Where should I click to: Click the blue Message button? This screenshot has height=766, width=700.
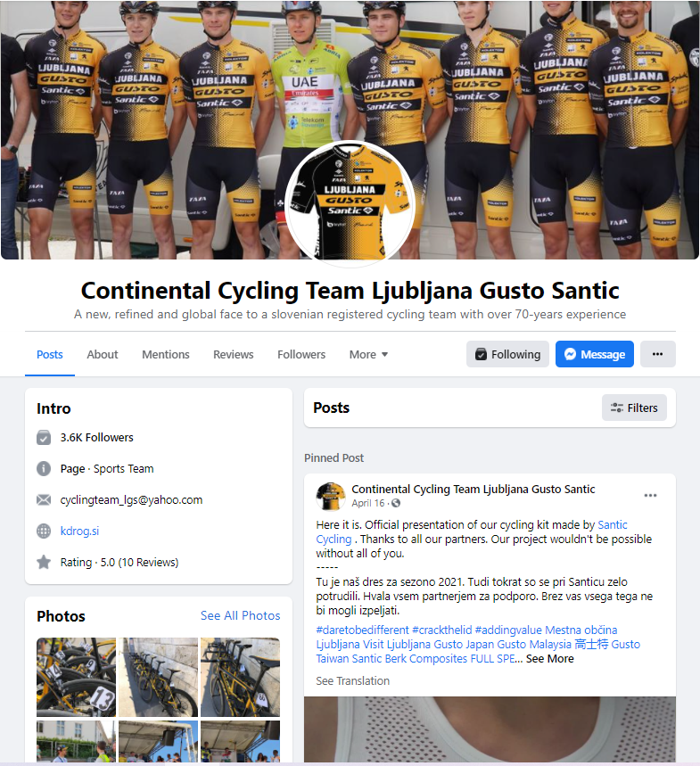coord(595,354)
